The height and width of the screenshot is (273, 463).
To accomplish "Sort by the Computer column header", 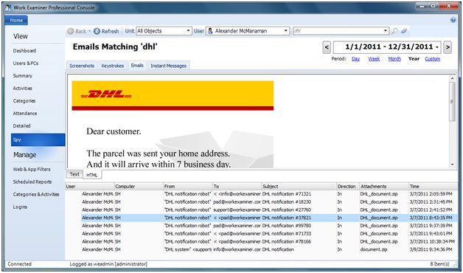I will tap(139, 187).
